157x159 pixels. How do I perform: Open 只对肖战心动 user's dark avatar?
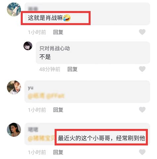[28, 46]
